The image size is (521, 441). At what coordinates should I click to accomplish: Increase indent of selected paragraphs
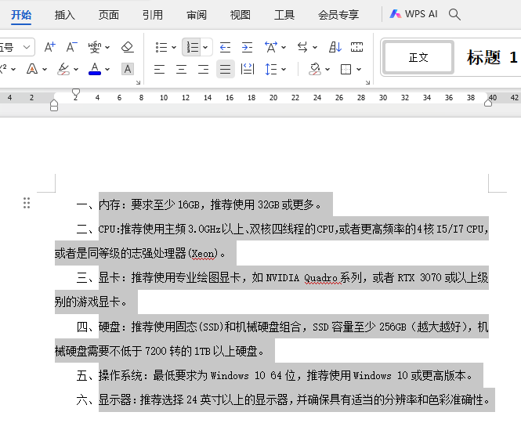[247, 47]
